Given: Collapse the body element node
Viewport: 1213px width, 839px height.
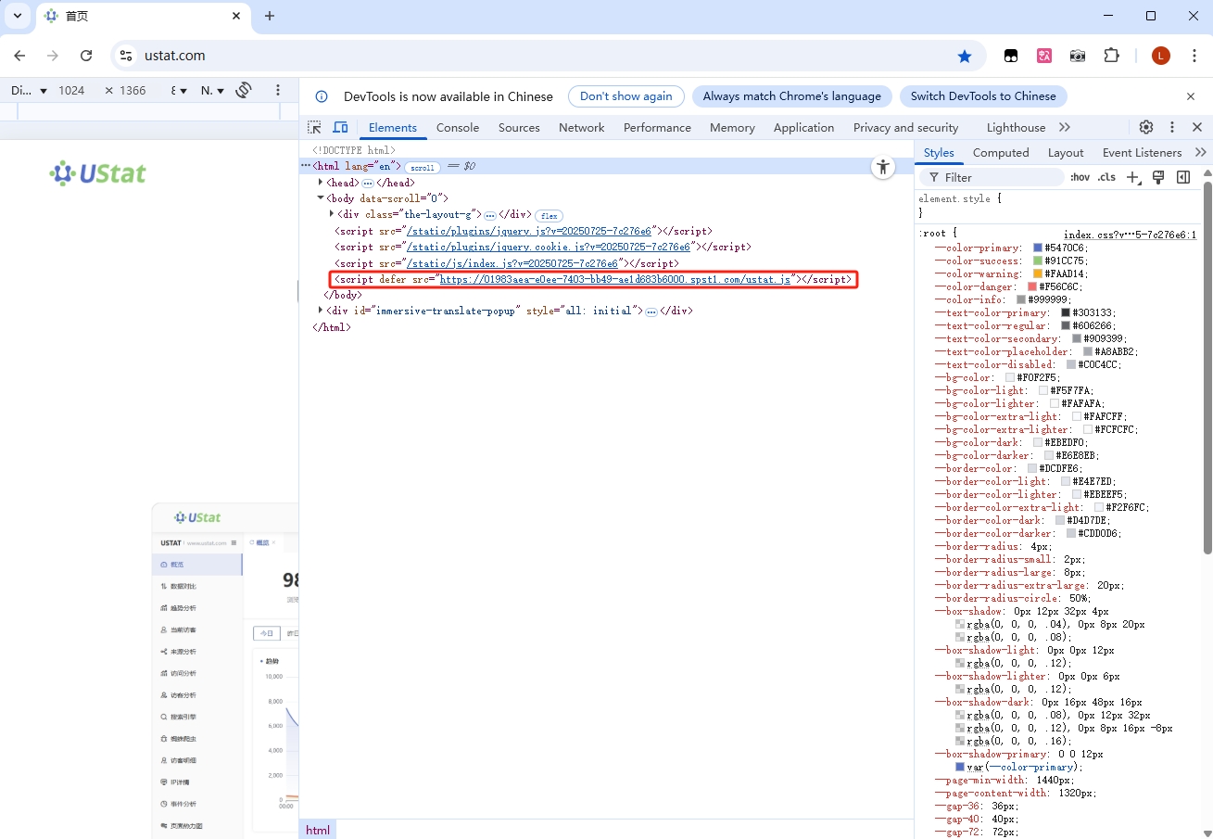Looking at the screenshot, I should (321, 198).
